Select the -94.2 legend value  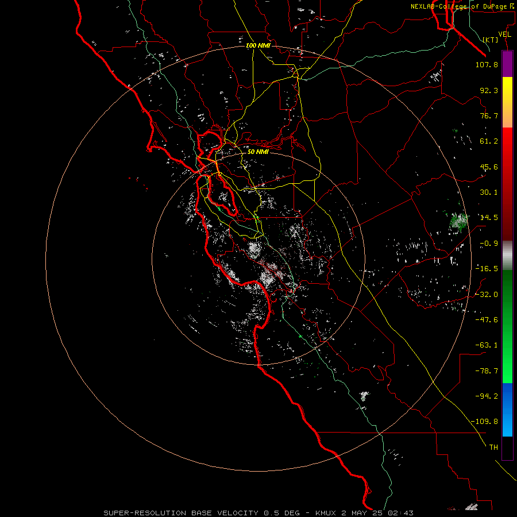tap(487, 396)
